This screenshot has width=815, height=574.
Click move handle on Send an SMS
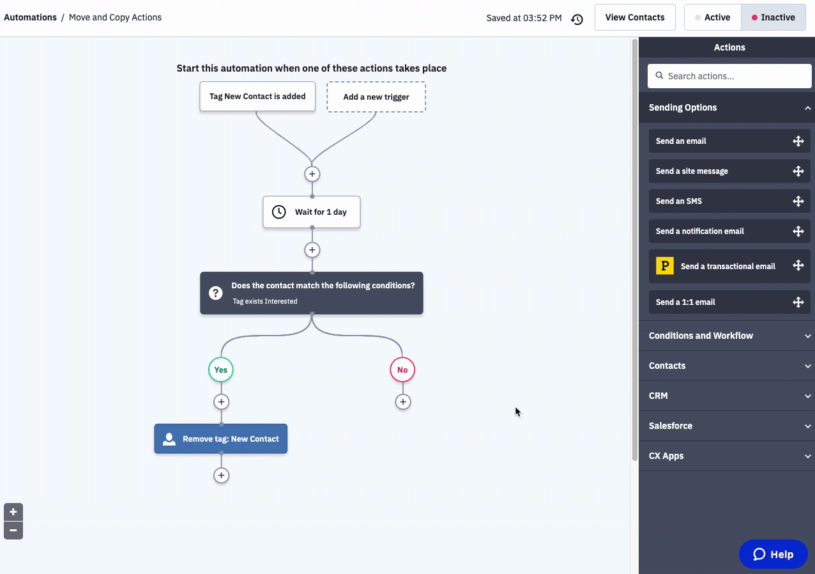798,201
